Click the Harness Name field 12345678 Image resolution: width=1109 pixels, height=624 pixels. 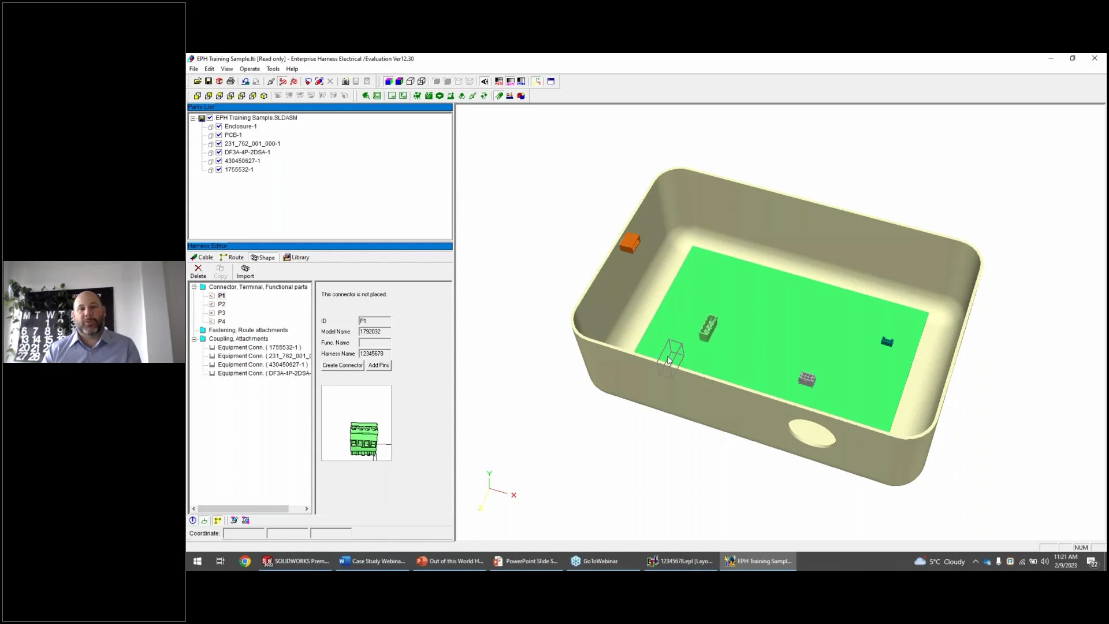tap(375, 354)
